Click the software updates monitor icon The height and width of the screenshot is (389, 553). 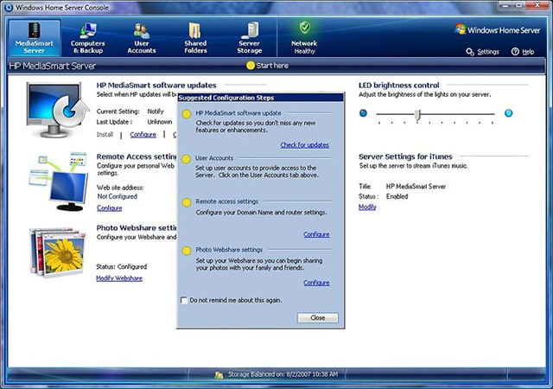point(57,110)
